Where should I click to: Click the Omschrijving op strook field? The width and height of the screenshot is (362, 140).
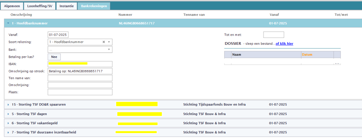[x=80, y=71]
